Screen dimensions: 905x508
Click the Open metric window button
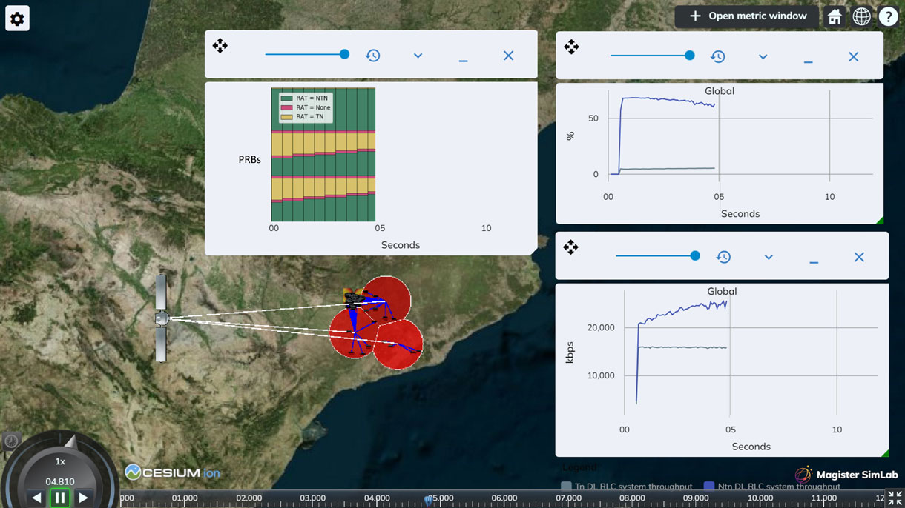(x=746, y=16)
